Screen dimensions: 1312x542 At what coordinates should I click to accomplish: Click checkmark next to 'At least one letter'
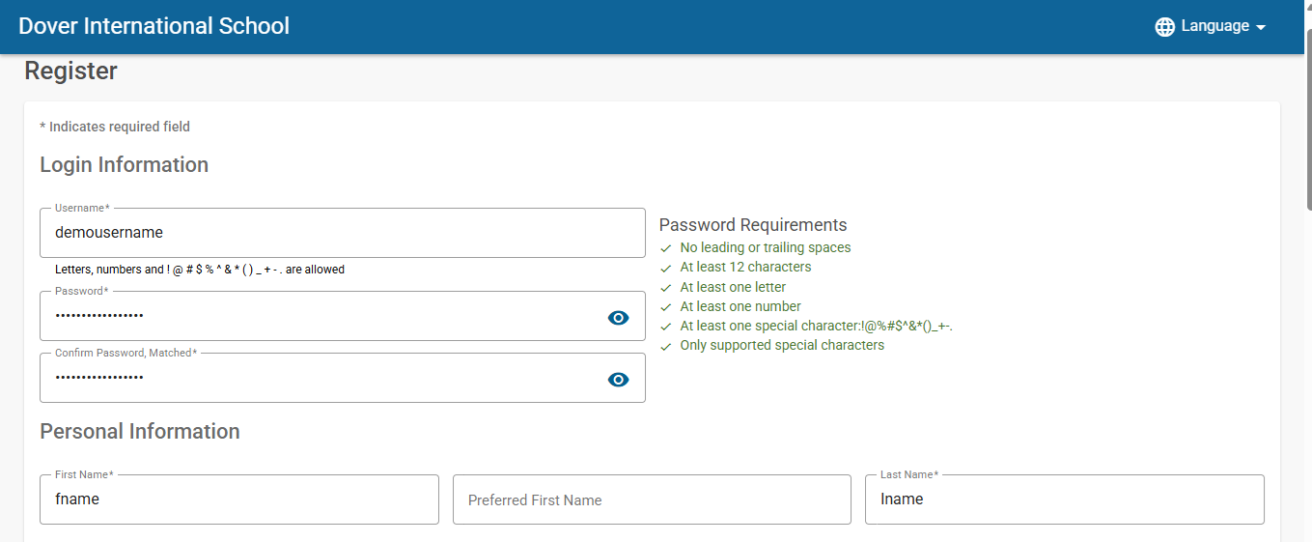tap(665, 288)
